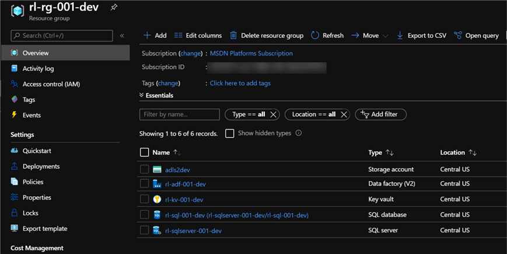Go to Access control (IAM)
Viewport: 507px width, 254px height.
tap(51, 84)
